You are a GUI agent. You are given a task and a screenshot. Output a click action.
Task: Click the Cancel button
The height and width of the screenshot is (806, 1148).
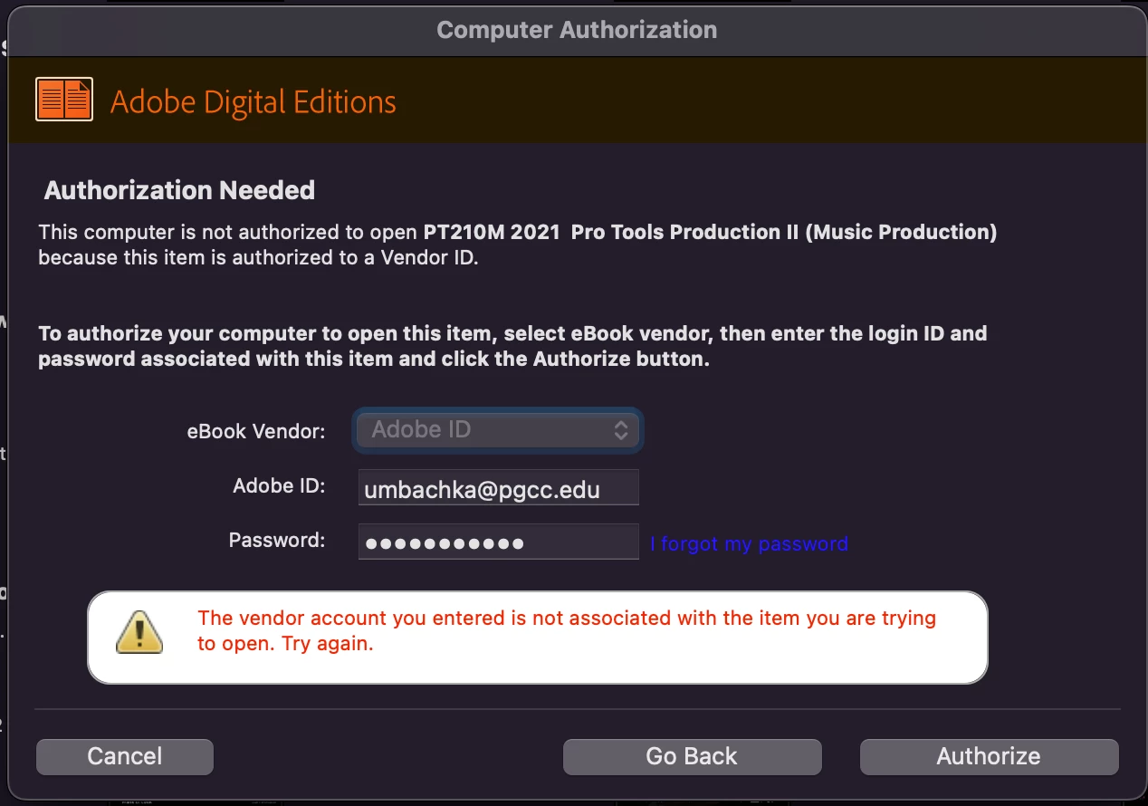[125, 756]
